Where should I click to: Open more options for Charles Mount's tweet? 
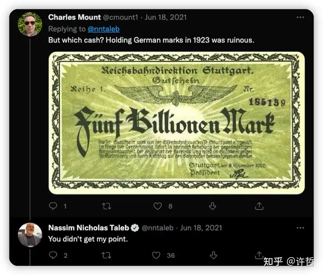tap(300, 17)
